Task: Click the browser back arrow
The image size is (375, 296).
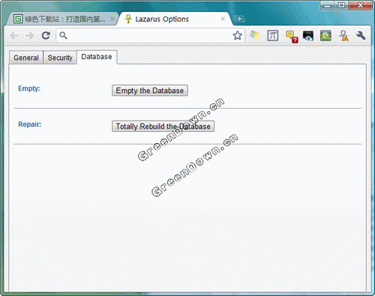Action: click(x=14, y=36)
